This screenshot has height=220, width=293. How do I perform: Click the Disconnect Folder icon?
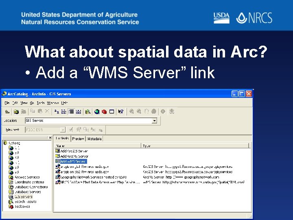click(24, 112)
